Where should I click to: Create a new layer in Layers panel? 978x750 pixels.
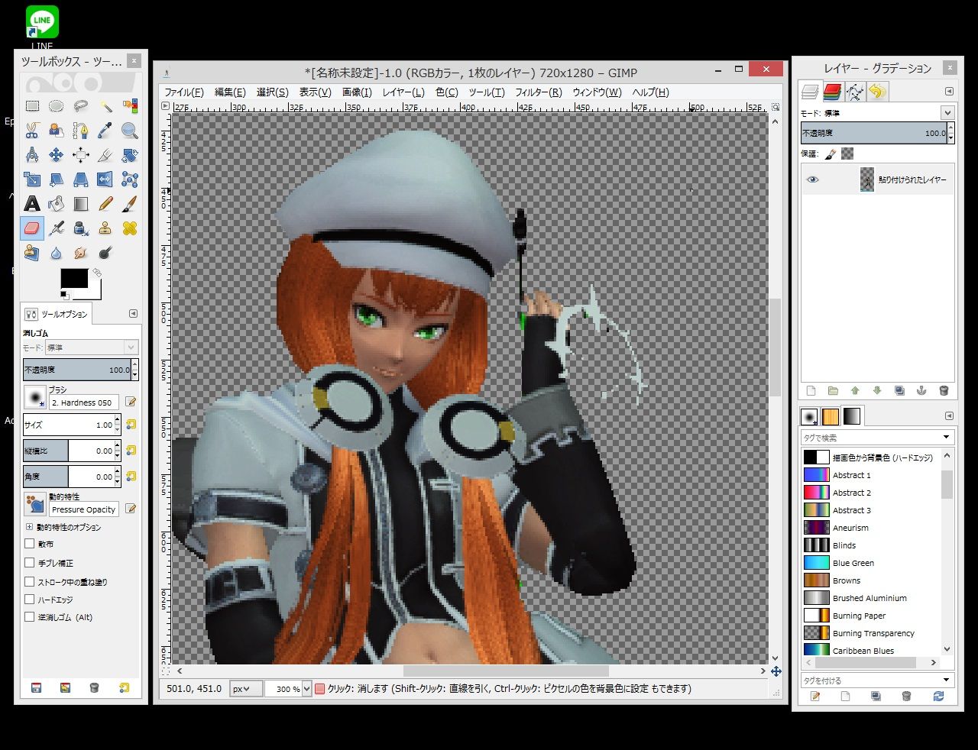811,391
